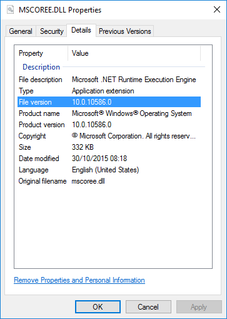Select the Product version row

click(109, 125)
